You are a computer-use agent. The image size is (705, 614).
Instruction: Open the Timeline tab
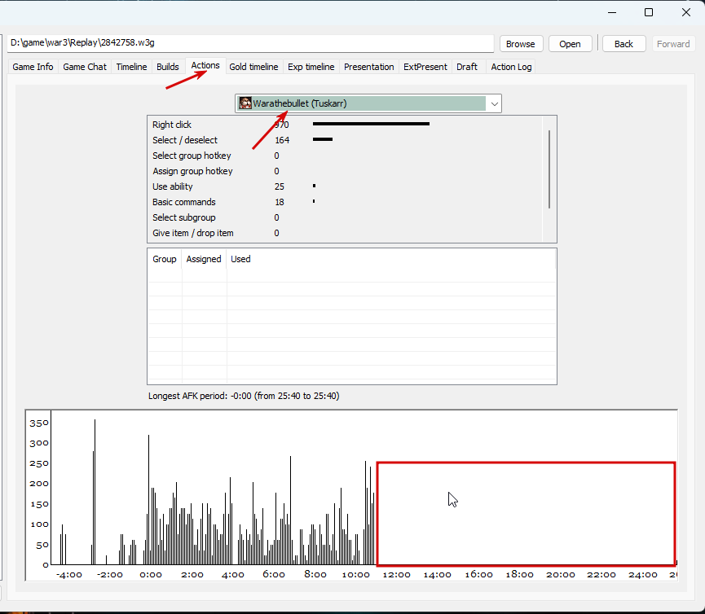(131, 67)
